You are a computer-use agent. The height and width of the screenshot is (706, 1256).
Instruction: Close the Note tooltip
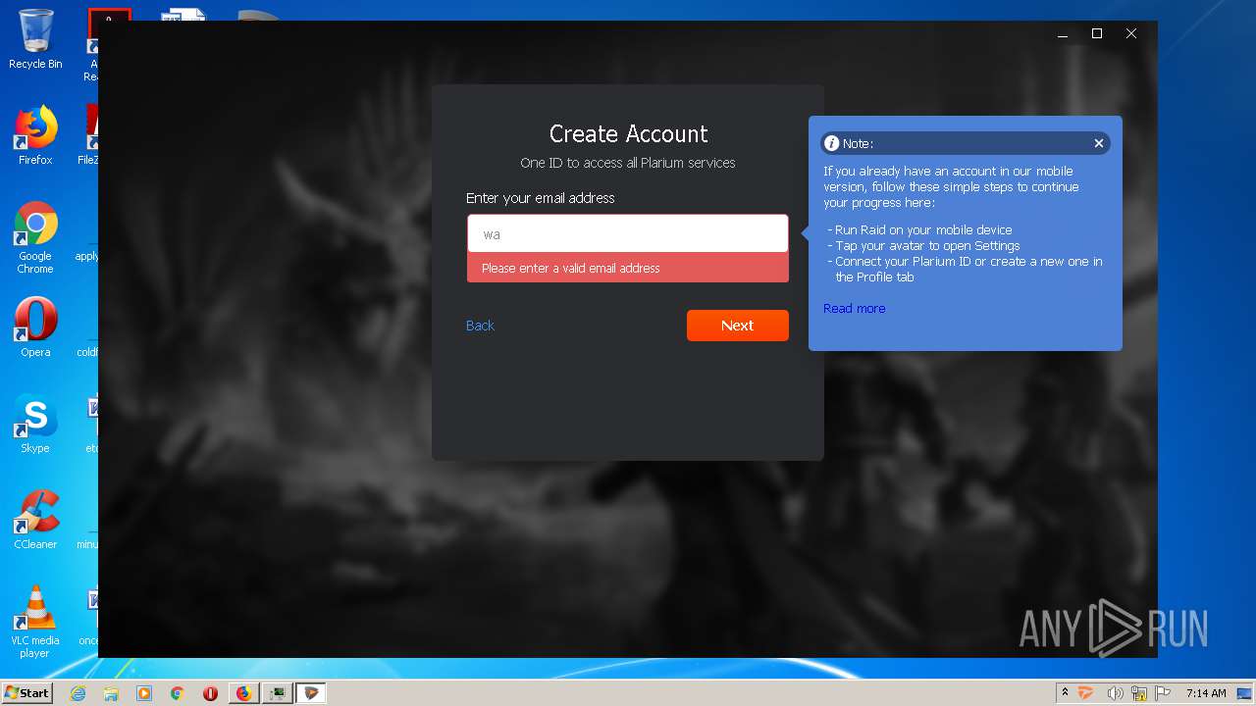pos(1099,143)
